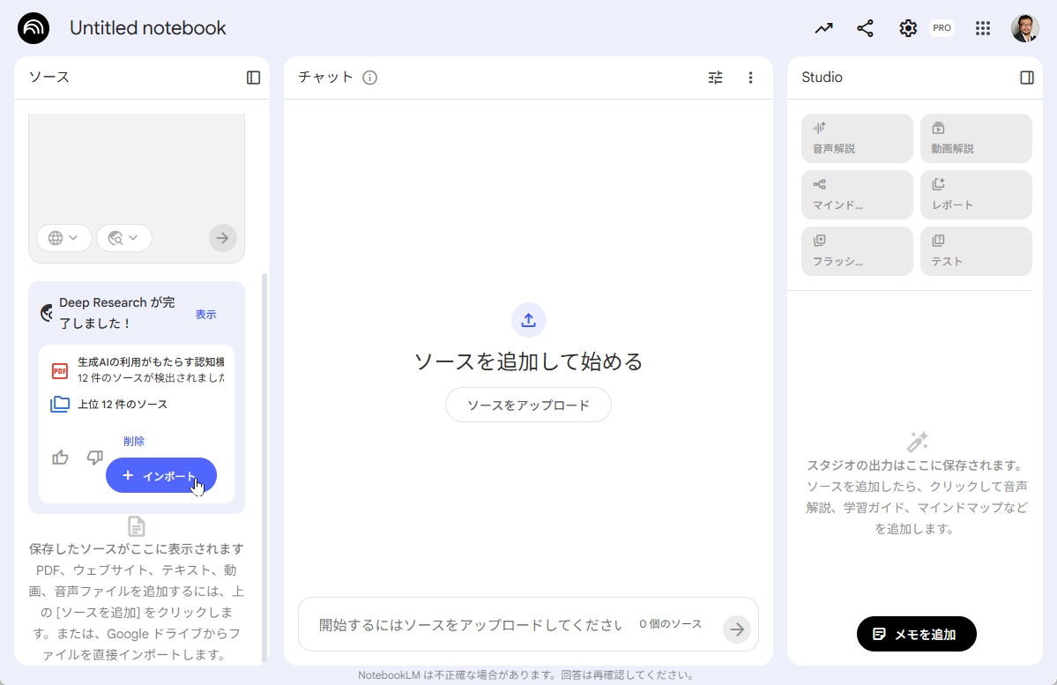This screenshot has width=1057, height=685.
Task: Click the chat input field
Action: 470,625
